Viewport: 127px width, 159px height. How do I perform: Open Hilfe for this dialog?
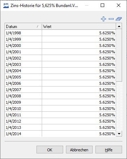coord(109,150)
